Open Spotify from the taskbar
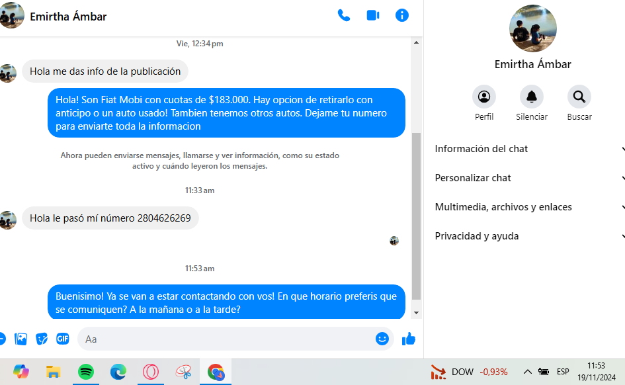 click(86, 372)
